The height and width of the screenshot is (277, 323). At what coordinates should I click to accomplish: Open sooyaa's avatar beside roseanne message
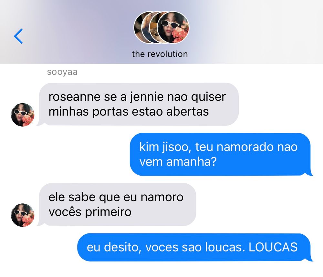tap(23, 115)
